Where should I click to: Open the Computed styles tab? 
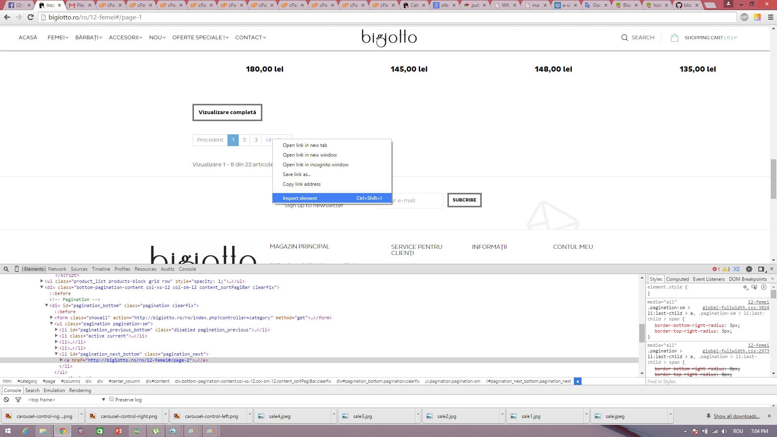point(677,279)
